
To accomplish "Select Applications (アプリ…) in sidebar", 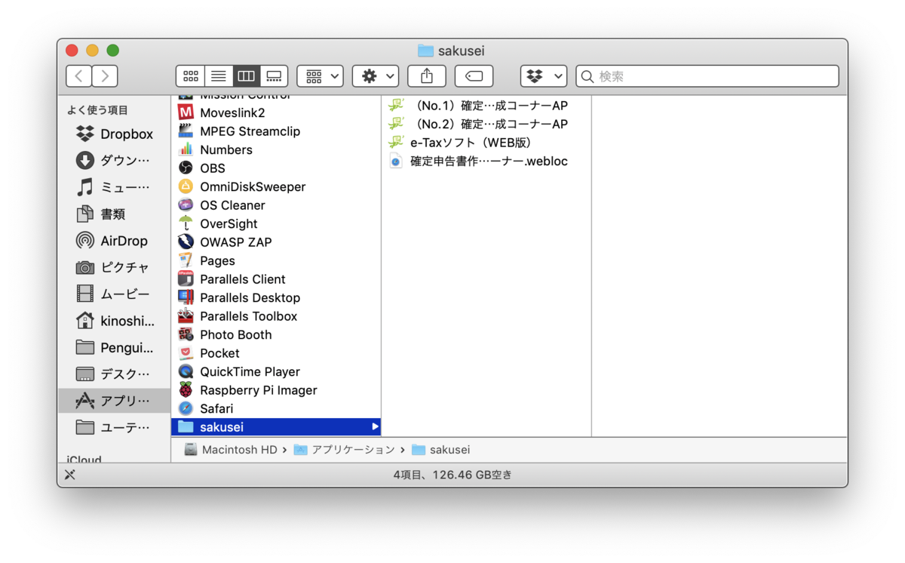I will (x=115, y=401).
